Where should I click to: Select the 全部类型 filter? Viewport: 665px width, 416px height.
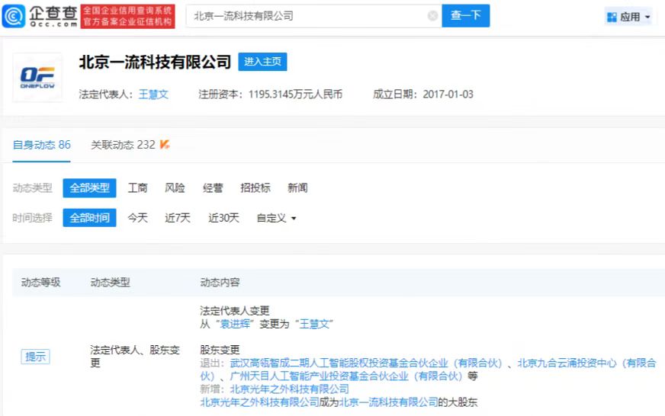point(89,188)
